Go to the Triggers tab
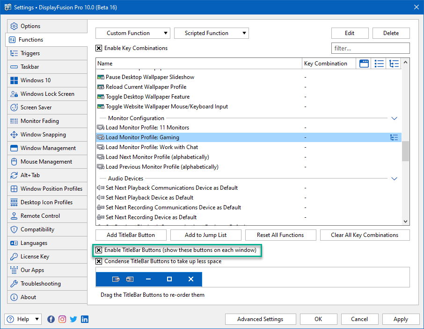Screen dimensions: 424x329 click(47, 53)
